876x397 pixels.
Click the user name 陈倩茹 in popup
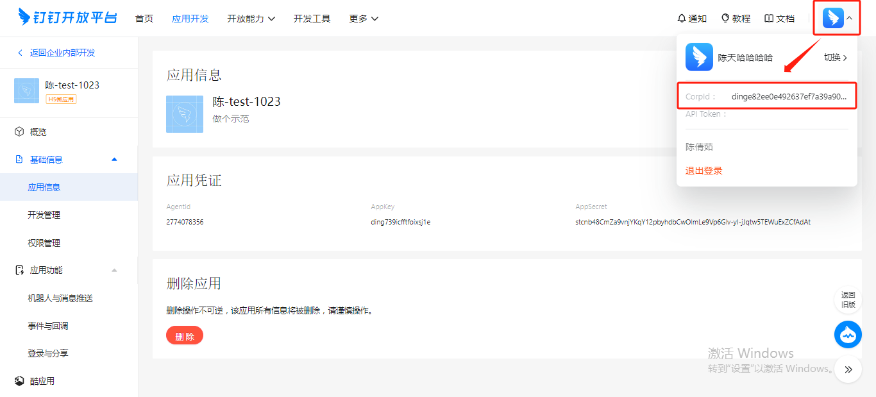[x=699, y=147]
